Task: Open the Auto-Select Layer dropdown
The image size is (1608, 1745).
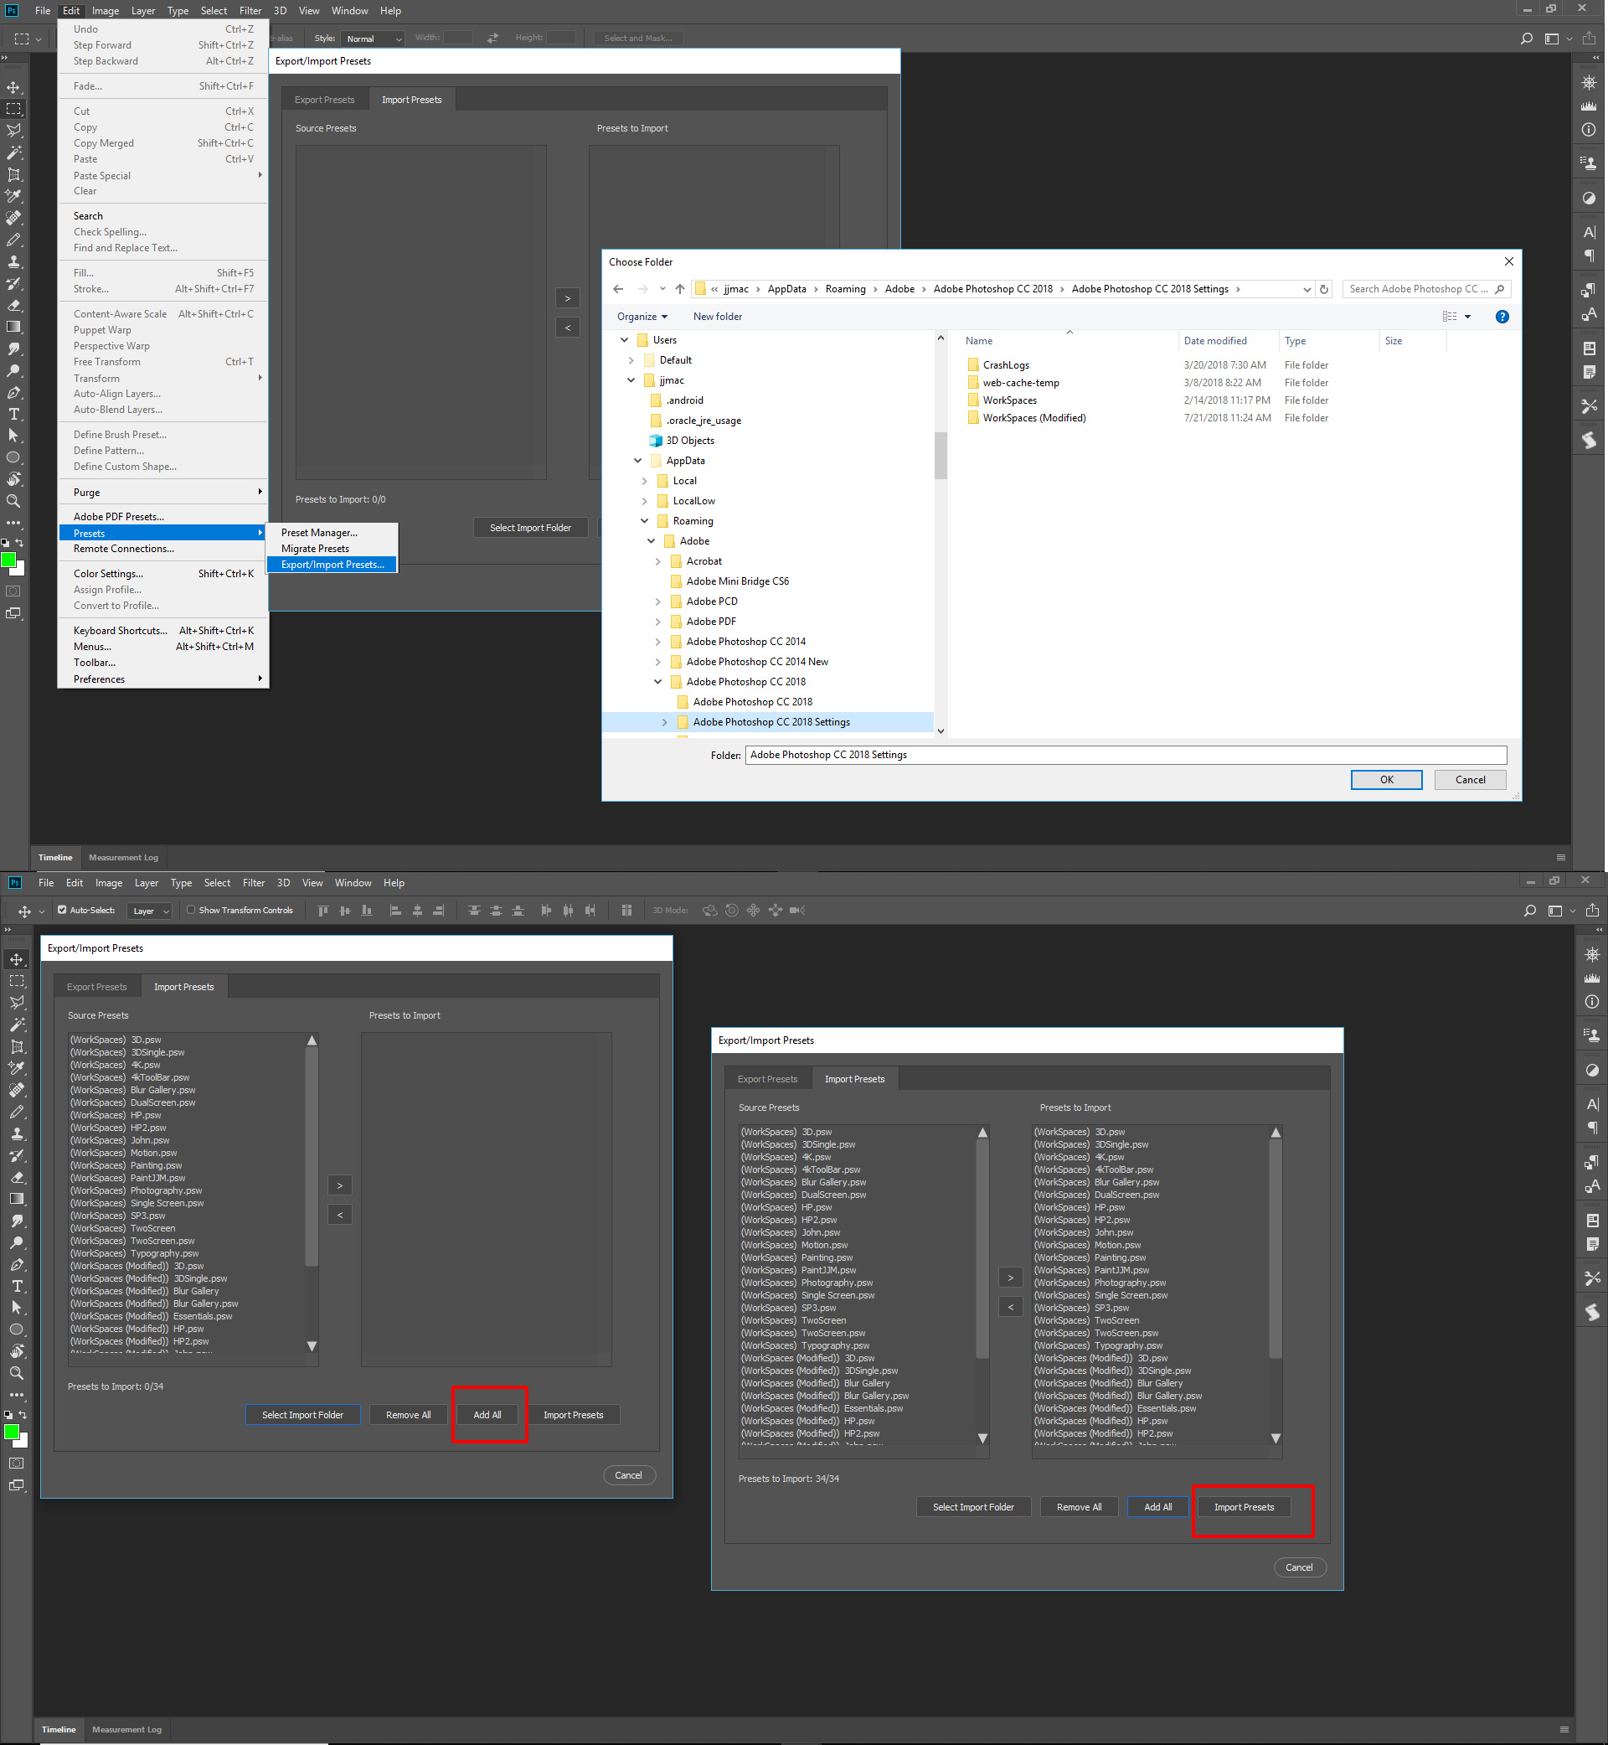Action: 150,911
